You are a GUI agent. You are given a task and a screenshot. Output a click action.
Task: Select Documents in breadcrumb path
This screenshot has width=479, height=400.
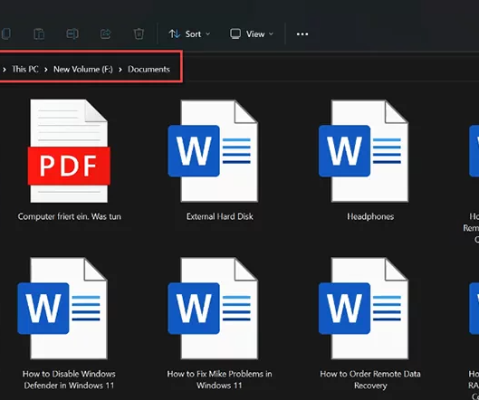pyautogui.click(x=148, y=70)
